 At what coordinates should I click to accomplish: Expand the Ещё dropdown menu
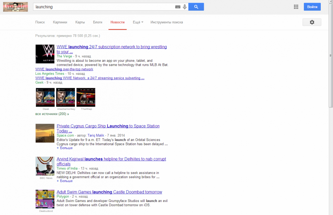tap(138, 22)
